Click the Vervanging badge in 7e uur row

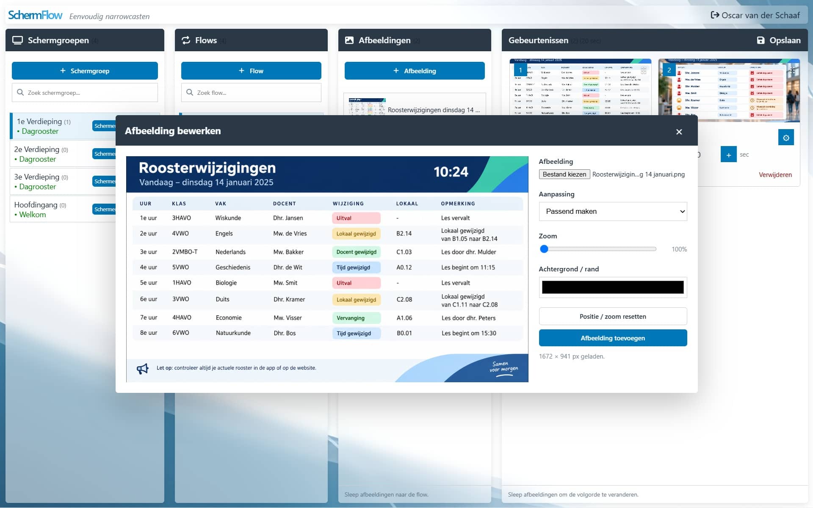pyautogui.click(x=356, y=318)
